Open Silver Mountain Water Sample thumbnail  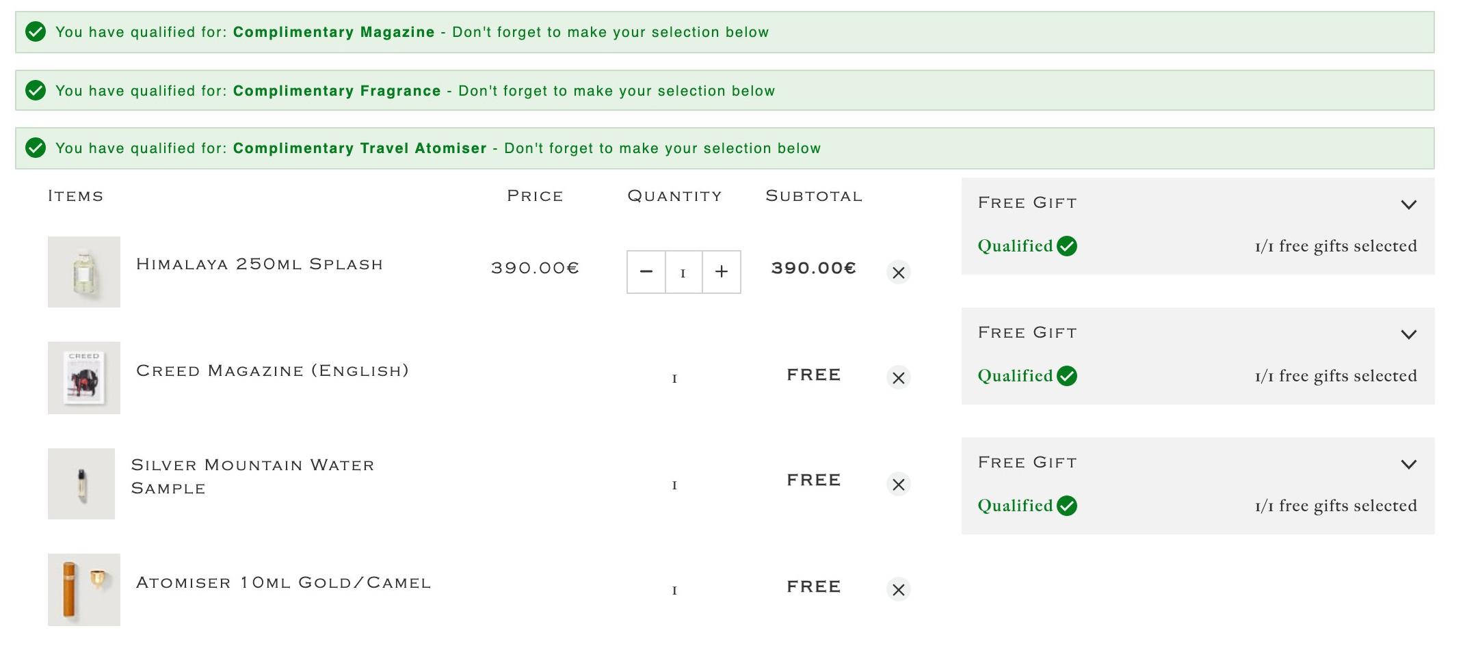pos(81,484)
